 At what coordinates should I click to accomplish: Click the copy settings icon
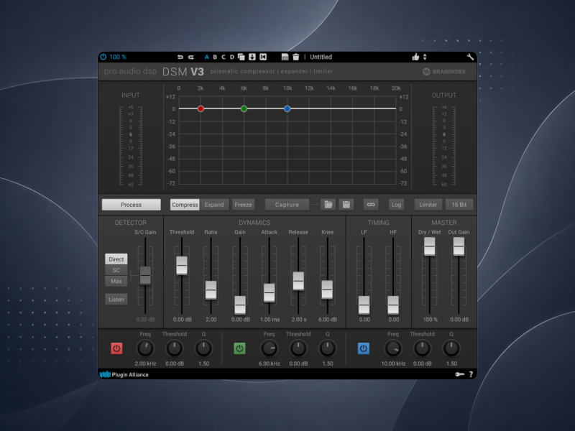241,57
